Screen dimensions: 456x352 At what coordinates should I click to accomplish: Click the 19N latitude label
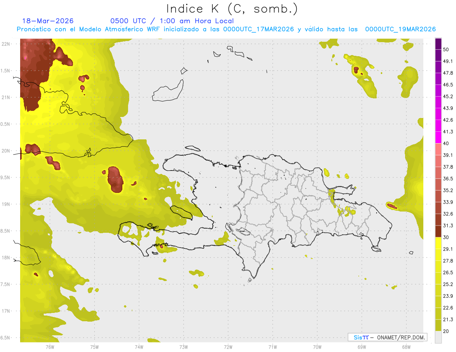[x=6, y=204]
